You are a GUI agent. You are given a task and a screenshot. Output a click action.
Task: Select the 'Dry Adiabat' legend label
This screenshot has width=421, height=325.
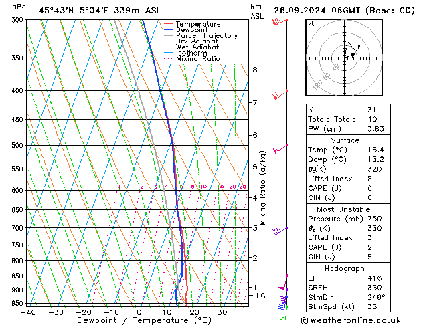click(x=197, y=41)
